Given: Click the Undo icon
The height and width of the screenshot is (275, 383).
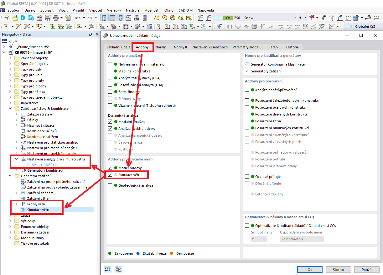Looking at the screenshot, I should (x=77, y=18).
